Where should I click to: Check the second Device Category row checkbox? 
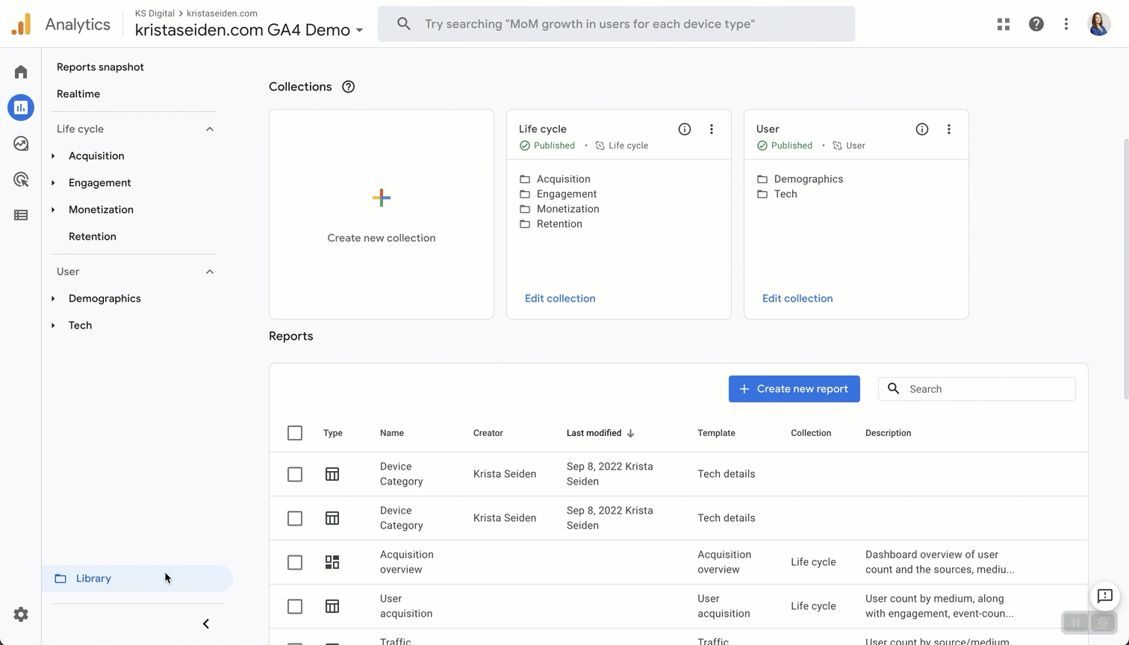(x=295, y=518)
